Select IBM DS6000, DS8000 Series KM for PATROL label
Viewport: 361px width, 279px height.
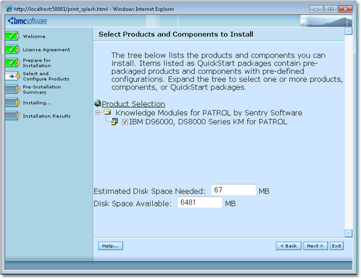(208, 122)
